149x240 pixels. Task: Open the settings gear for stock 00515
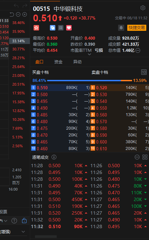point(143,8)
